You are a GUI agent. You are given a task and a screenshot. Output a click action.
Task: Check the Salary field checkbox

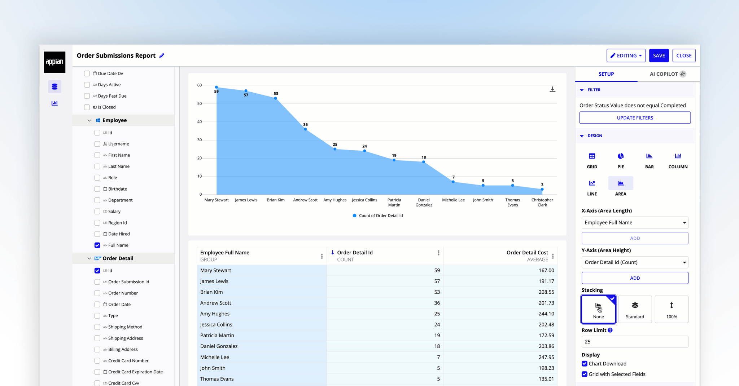click(x=97, y=212)
